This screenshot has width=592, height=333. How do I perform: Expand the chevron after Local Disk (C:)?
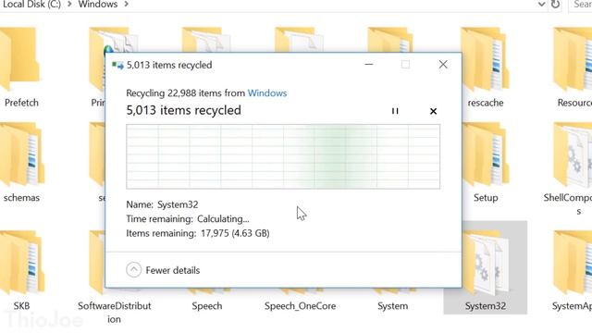coord(69,5)
